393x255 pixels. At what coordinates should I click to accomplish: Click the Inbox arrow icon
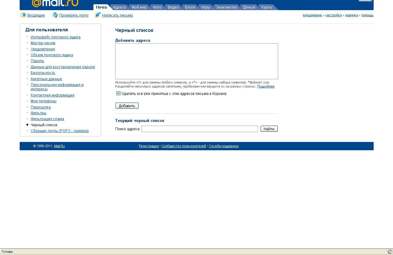[x=23, y=15]
